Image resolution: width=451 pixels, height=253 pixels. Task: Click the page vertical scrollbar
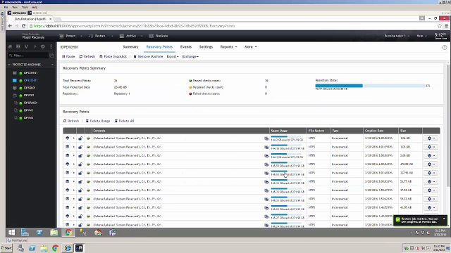(x=448, y=125)
